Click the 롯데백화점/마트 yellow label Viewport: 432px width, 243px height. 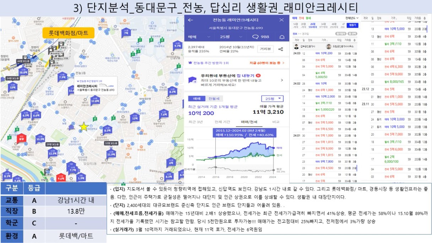point(69,33)
